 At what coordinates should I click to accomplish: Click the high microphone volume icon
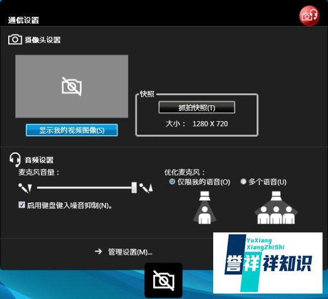(146, 188)
